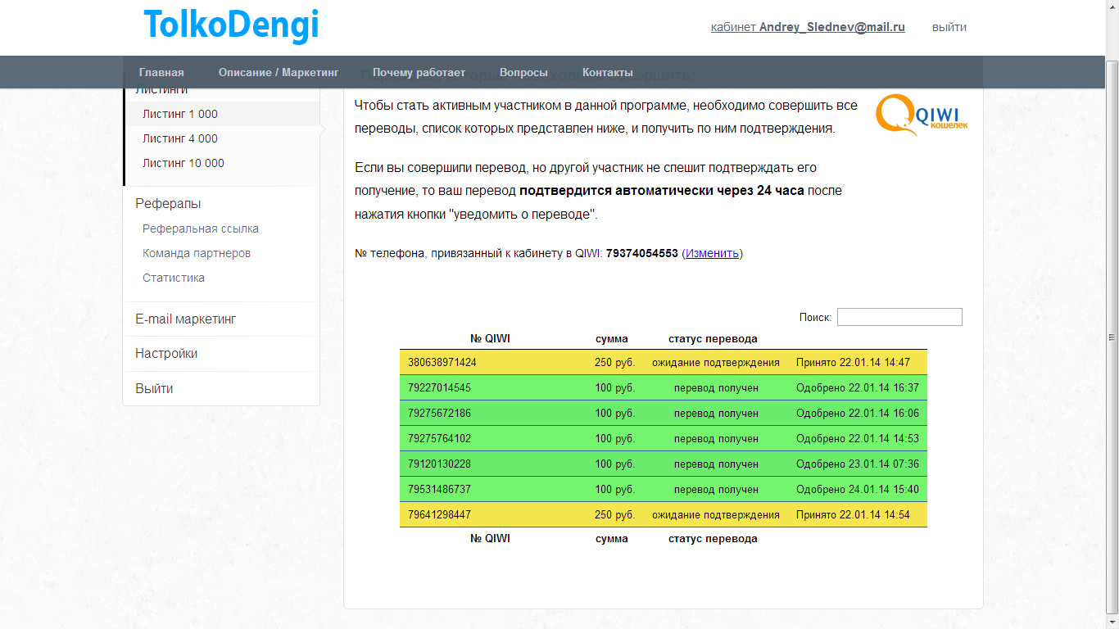The height and width of the screenshot is (629, 1119).
Task: Open the Главная navigation item
Action: [161, 72]
